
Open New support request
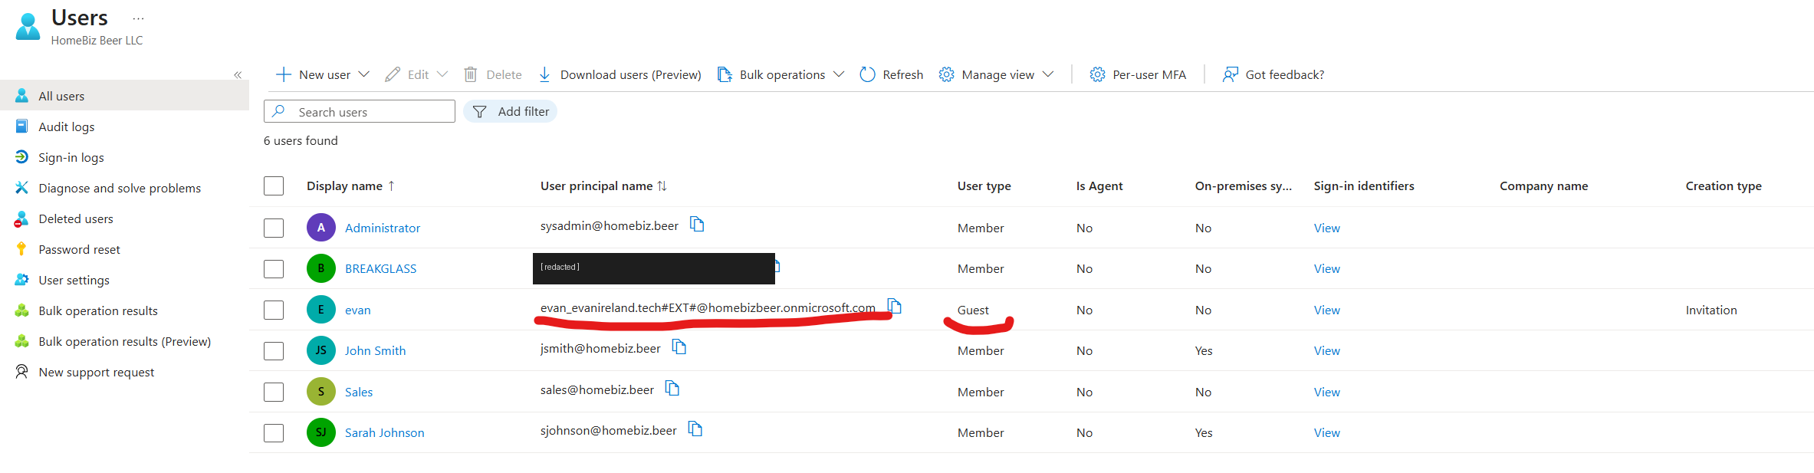coord(96,372)
